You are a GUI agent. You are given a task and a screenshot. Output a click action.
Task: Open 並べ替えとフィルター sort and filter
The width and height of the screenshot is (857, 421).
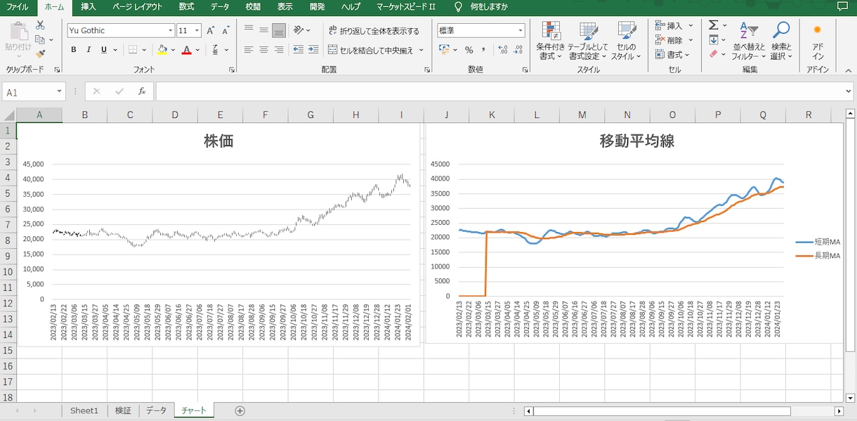[x=748, y=41]
